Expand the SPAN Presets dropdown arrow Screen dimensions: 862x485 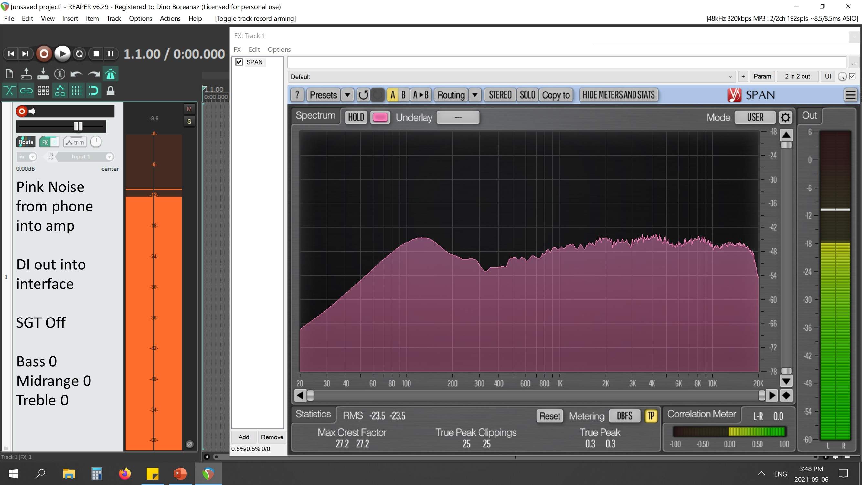(347, 95)
